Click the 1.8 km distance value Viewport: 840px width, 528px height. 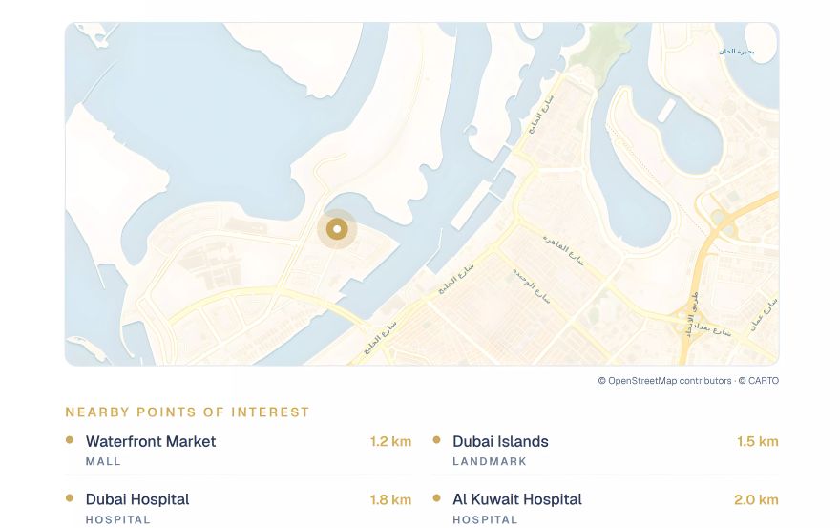point(390,500)
